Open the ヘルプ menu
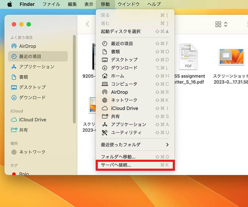Viewport: 248px width, 207px height. (x=154, y=4)
